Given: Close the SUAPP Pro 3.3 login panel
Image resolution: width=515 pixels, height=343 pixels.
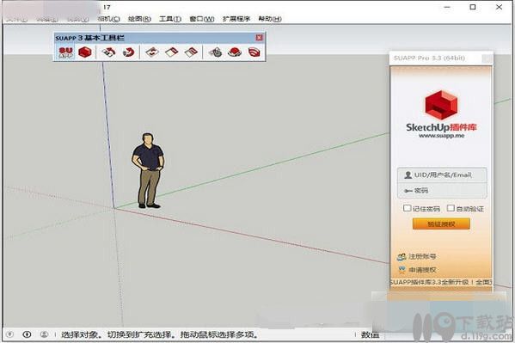Looking at the screenshot, I should pyautogui.click(x=487, y=58).
